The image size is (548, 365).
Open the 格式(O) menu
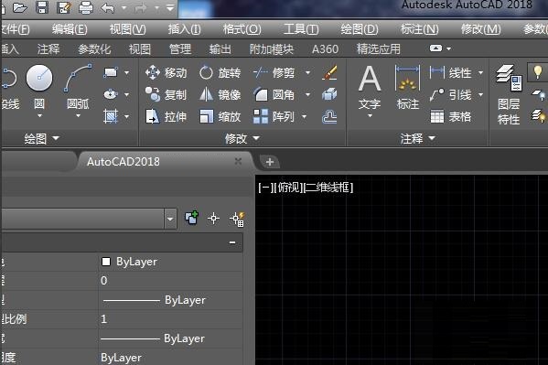tap(242, 29)
